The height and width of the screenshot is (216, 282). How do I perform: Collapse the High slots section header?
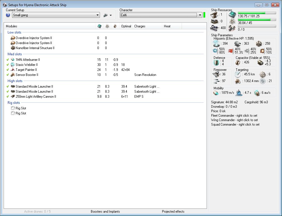(x=15, y=81)
